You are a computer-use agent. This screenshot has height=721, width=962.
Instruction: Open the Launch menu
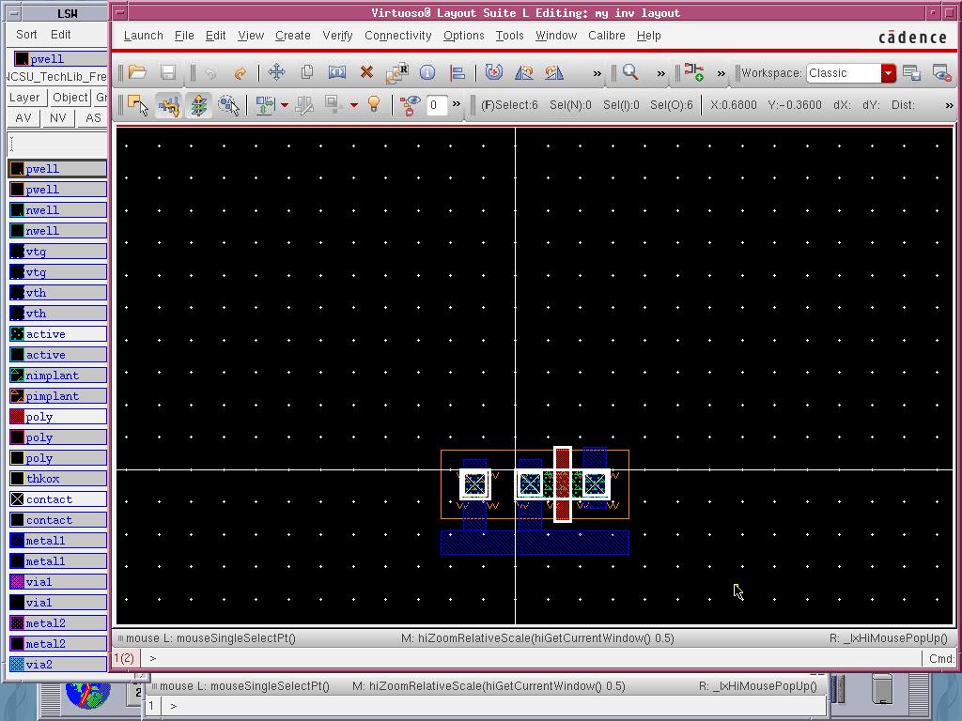[144, 36]
